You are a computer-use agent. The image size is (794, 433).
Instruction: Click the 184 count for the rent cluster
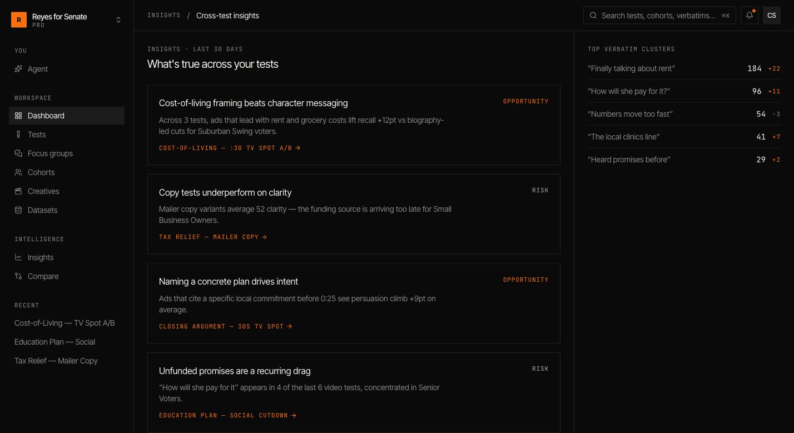click(x=755, y=68)
